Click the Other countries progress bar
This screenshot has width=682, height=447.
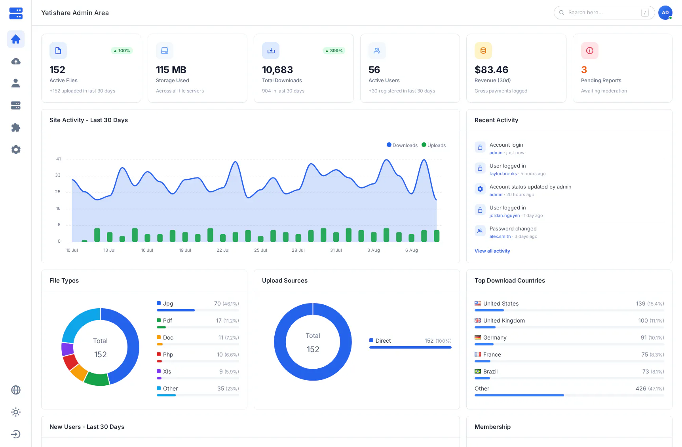point(569,395)
